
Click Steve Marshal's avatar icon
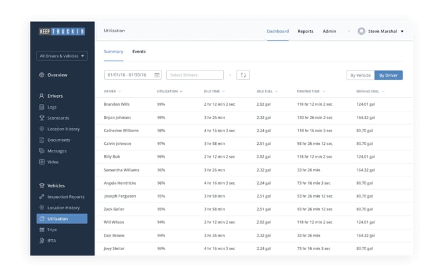pyautogui.click(x=361, y=31)
